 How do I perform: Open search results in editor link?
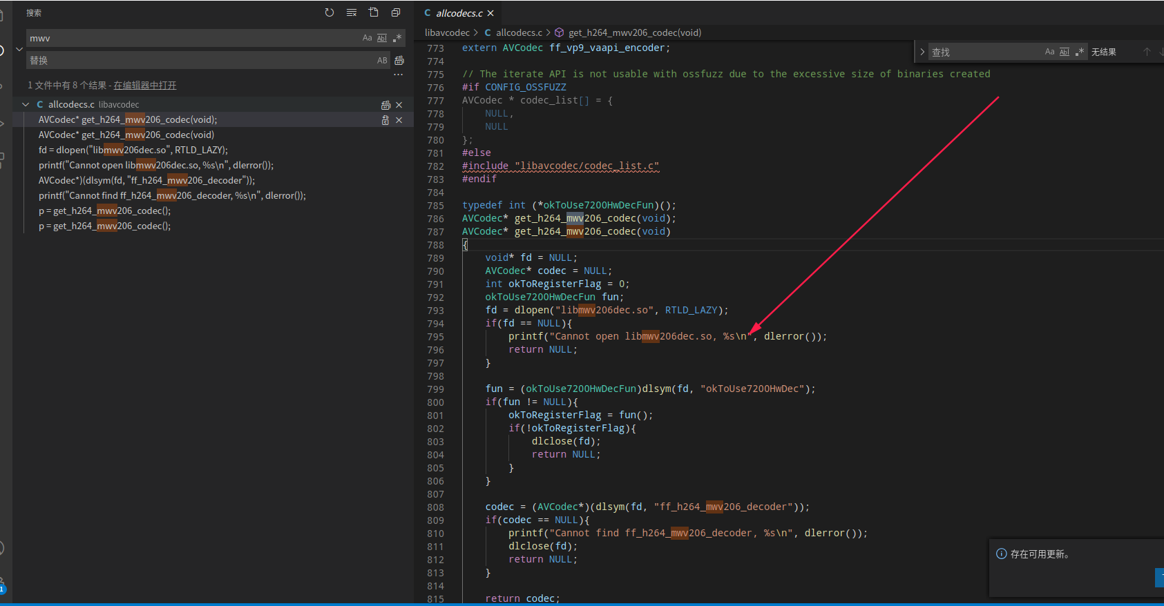(x=145, y=86)
